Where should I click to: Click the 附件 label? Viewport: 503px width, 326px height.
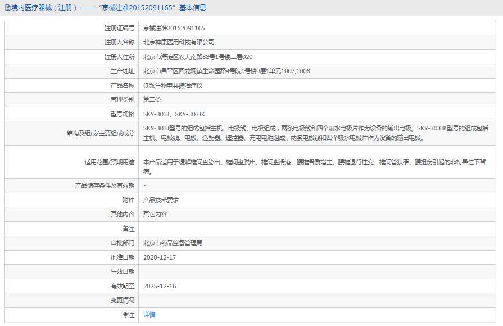pyautogui.click(x=128, y=200)
